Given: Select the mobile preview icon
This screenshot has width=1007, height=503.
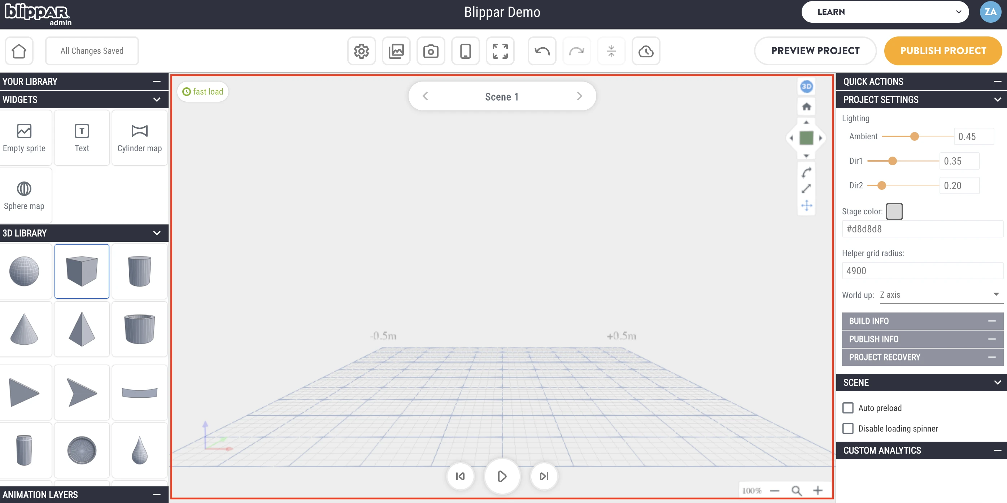Looking at the screenshot, I should click(466, 51).
